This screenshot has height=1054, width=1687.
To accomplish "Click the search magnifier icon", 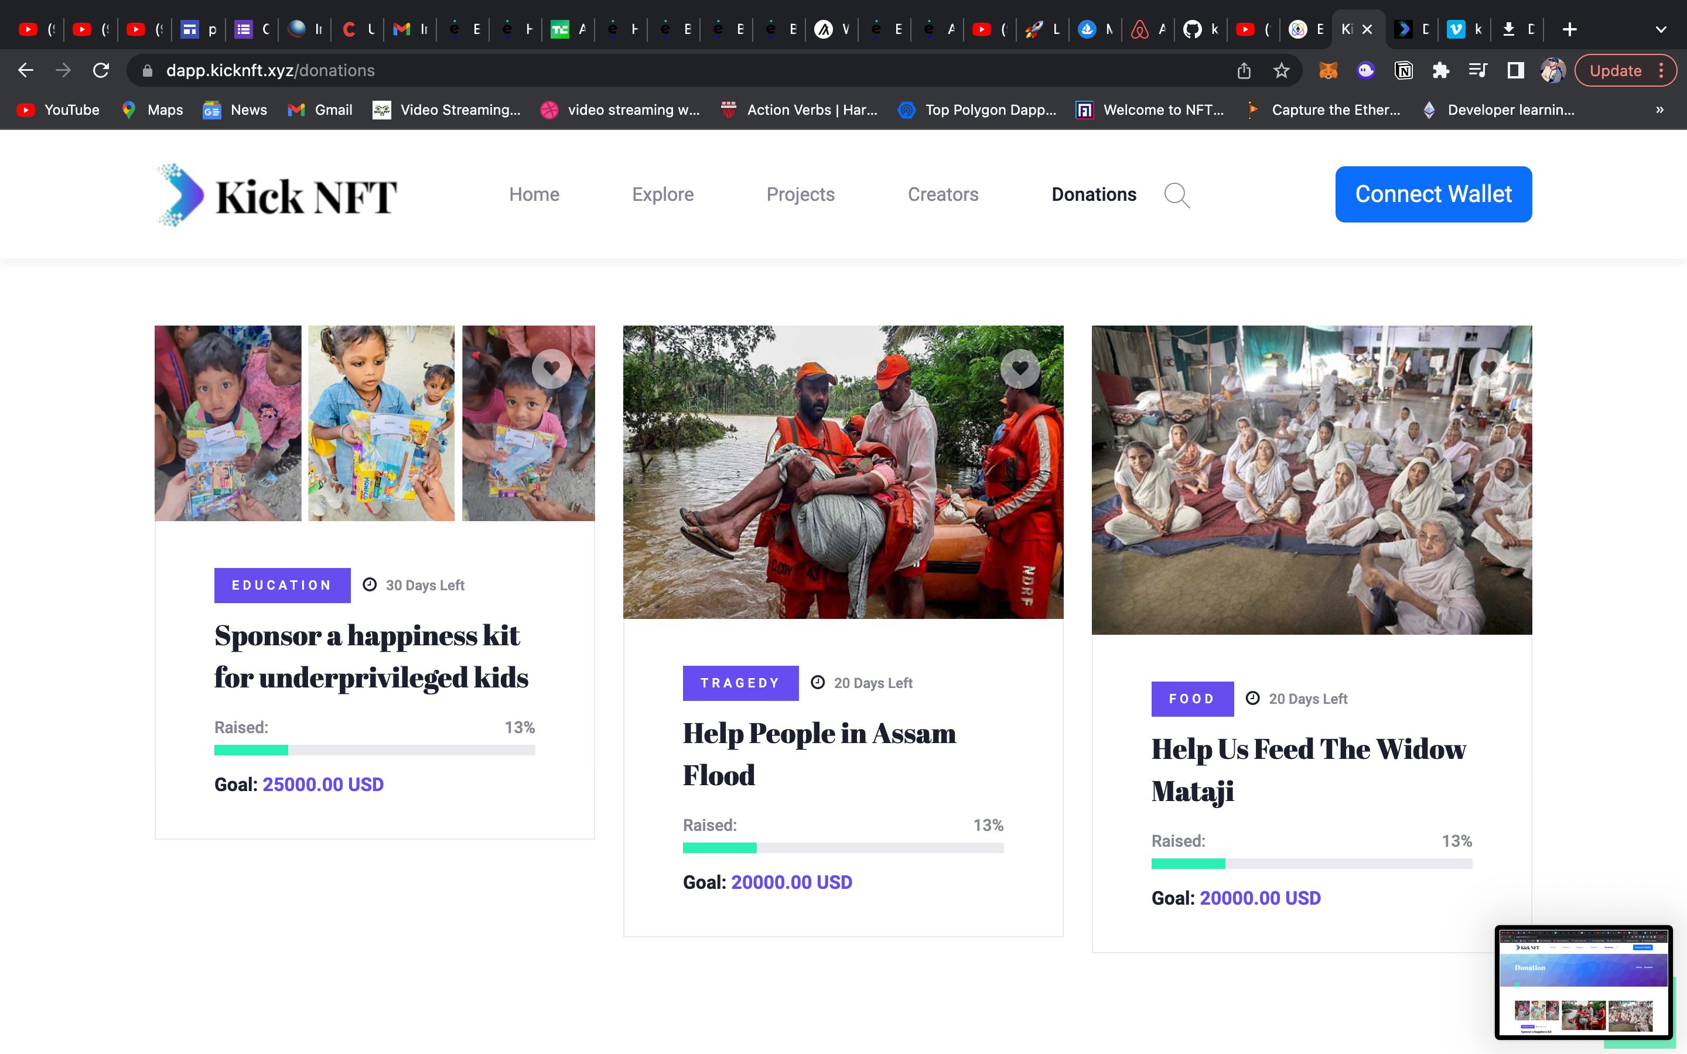I will tap(1177, 194).
